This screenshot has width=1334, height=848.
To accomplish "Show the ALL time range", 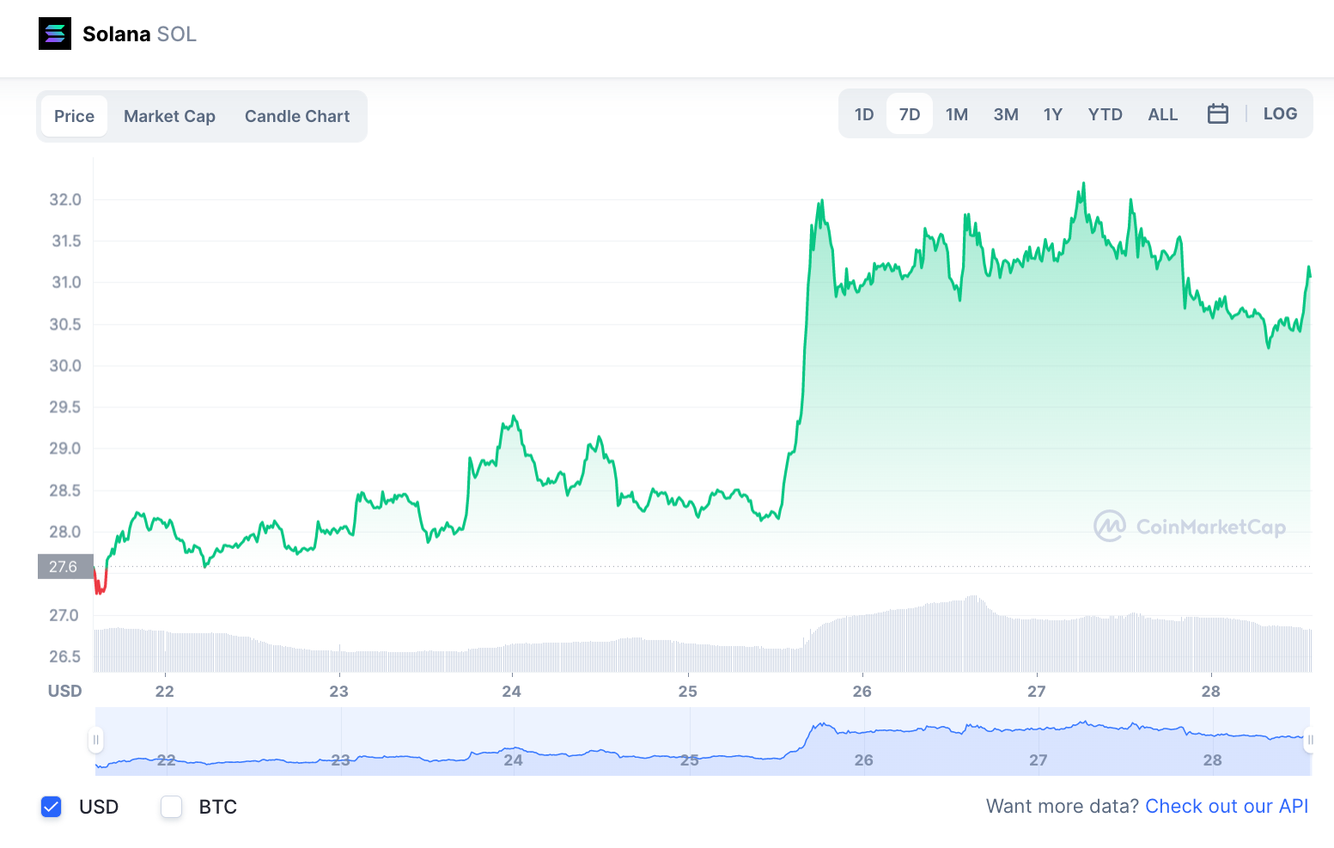I will click(x=1163, y=113).
